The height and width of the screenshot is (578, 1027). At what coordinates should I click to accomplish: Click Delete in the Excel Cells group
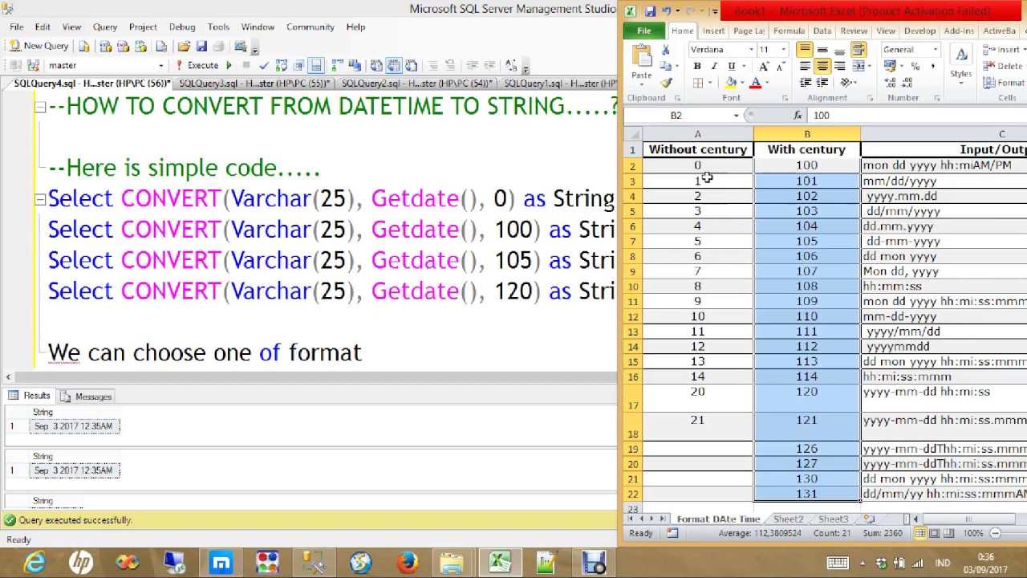[1003, 66]
